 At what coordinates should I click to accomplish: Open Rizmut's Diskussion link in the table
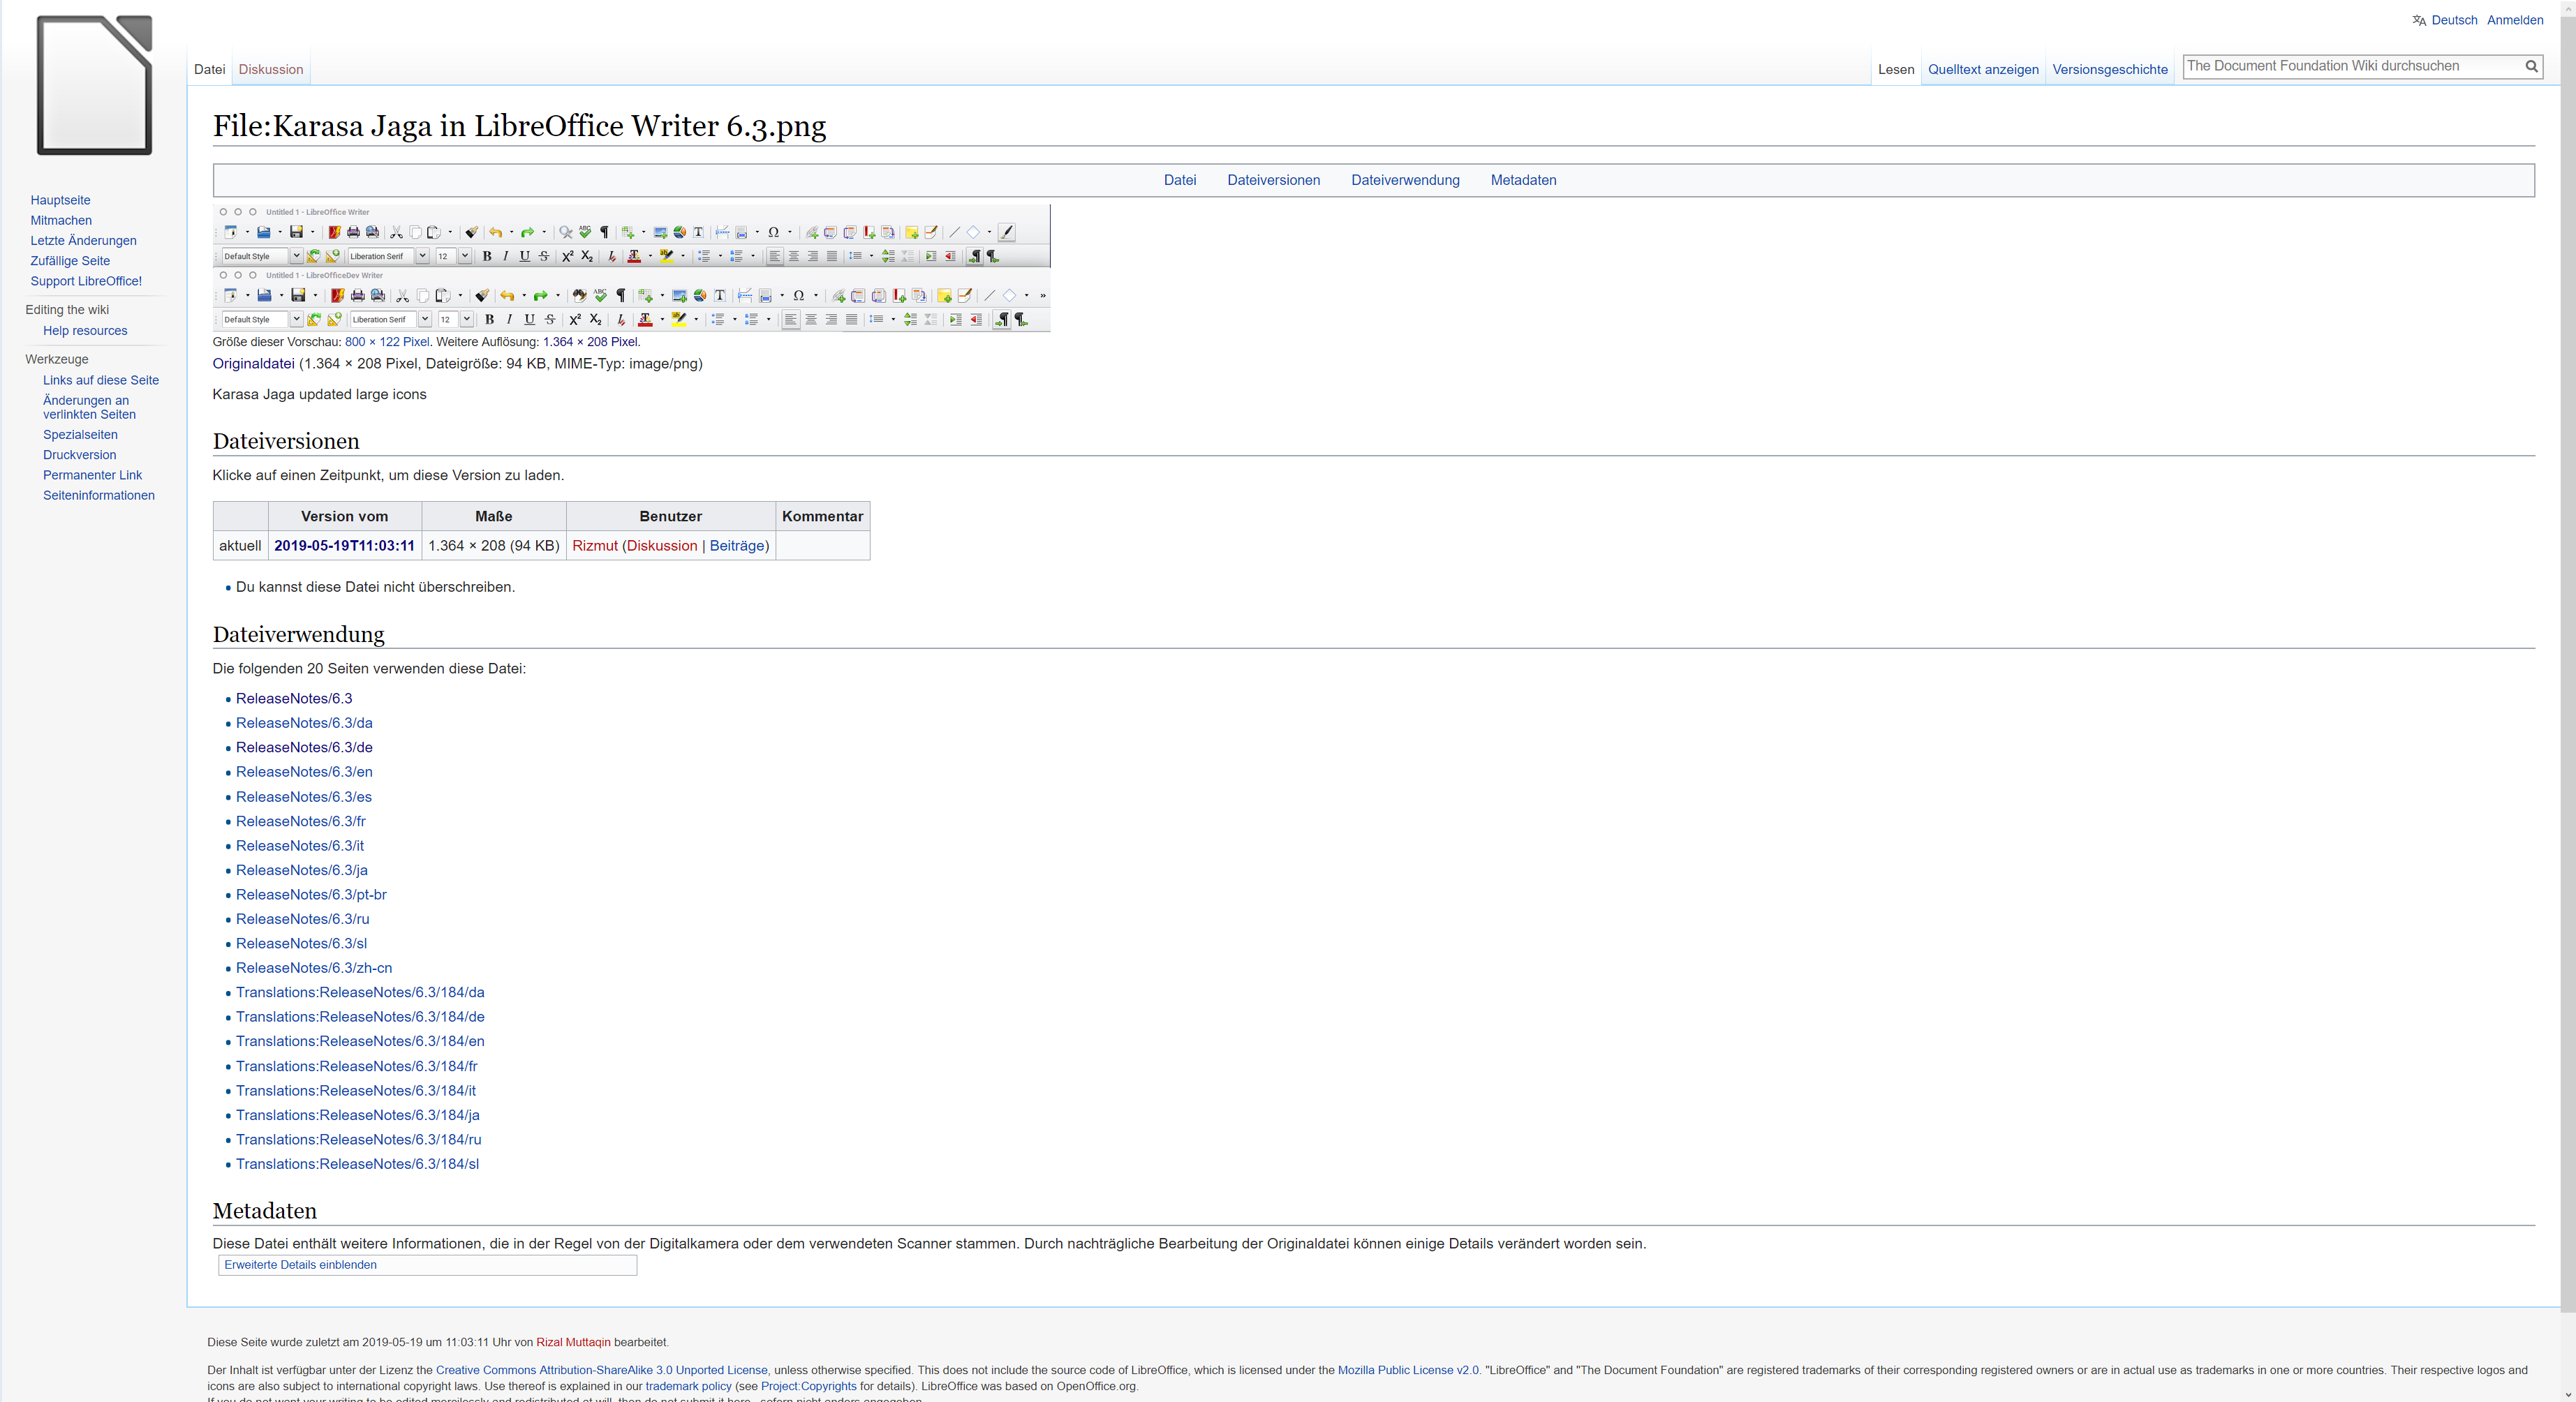point(662,545)
